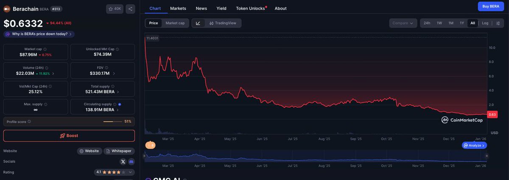
Task: Open 'Why is BERA's price down today?'
Action: [x=39, y=34]
